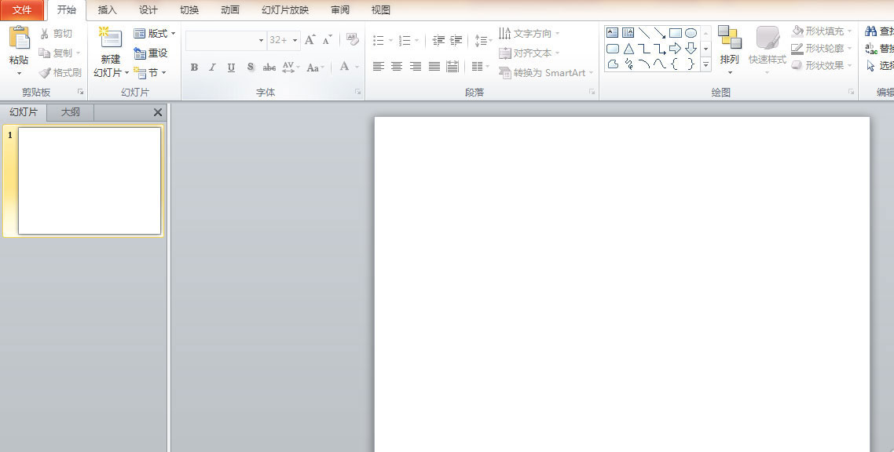Toggle Underline formatting
The width and height of the screenshot is (894, 452).
231,67
